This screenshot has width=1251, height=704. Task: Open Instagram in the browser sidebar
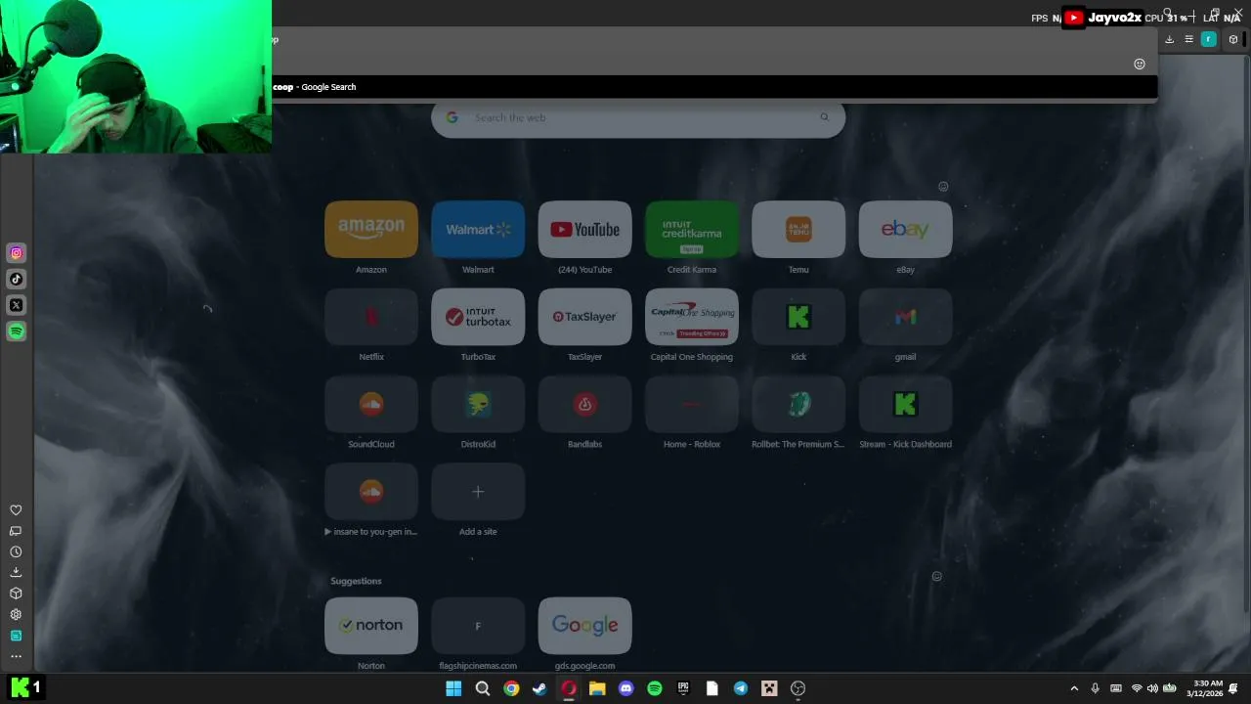pos(17,253)
